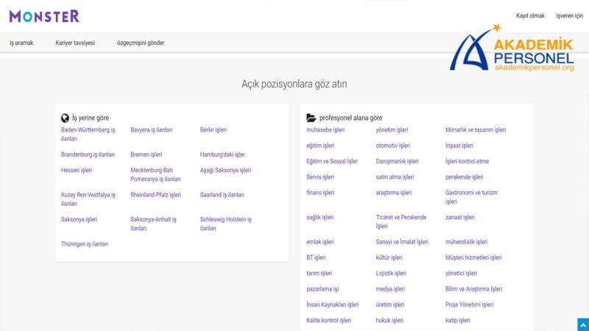Open Berlin işleri job listings
This screenshot has height=331, width=589.
tap(214, 130)
